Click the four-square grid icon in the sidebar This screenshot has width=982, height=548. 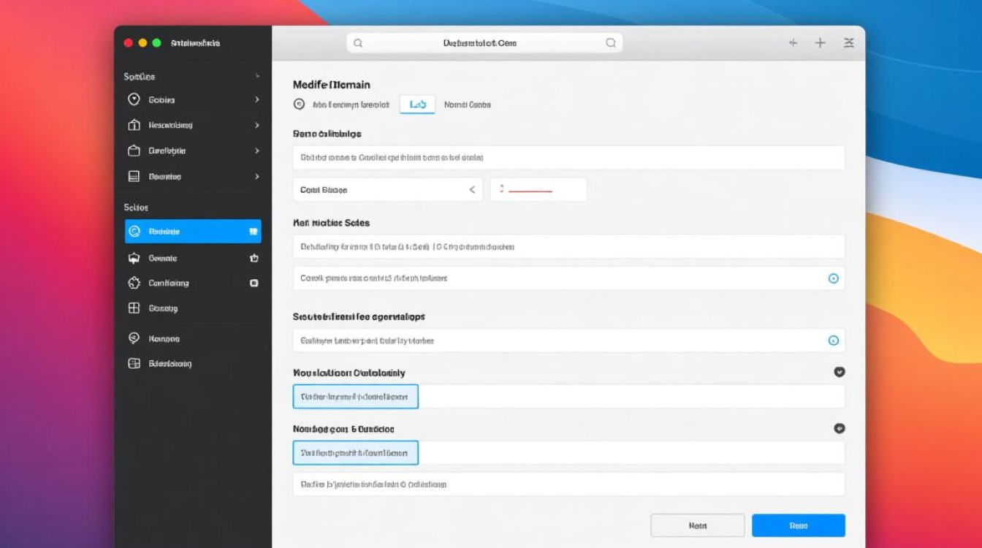(134, 308)
